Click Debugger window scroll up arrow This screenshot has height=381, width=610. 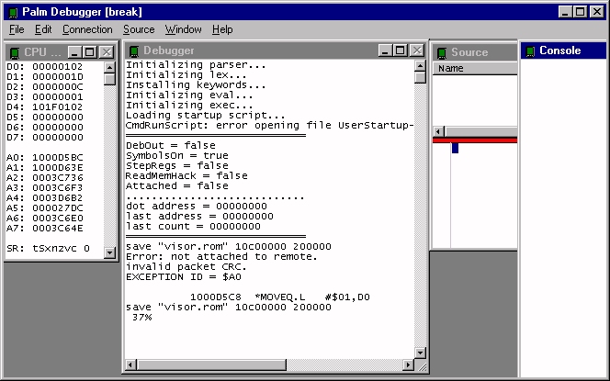point(420,65)
